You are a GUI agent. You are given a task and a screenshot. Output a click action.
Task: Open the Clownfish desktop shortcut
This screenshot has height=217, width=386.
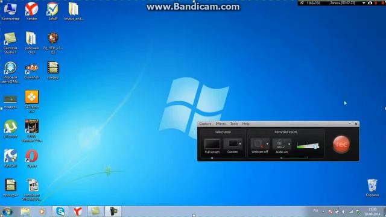(31, 71)
